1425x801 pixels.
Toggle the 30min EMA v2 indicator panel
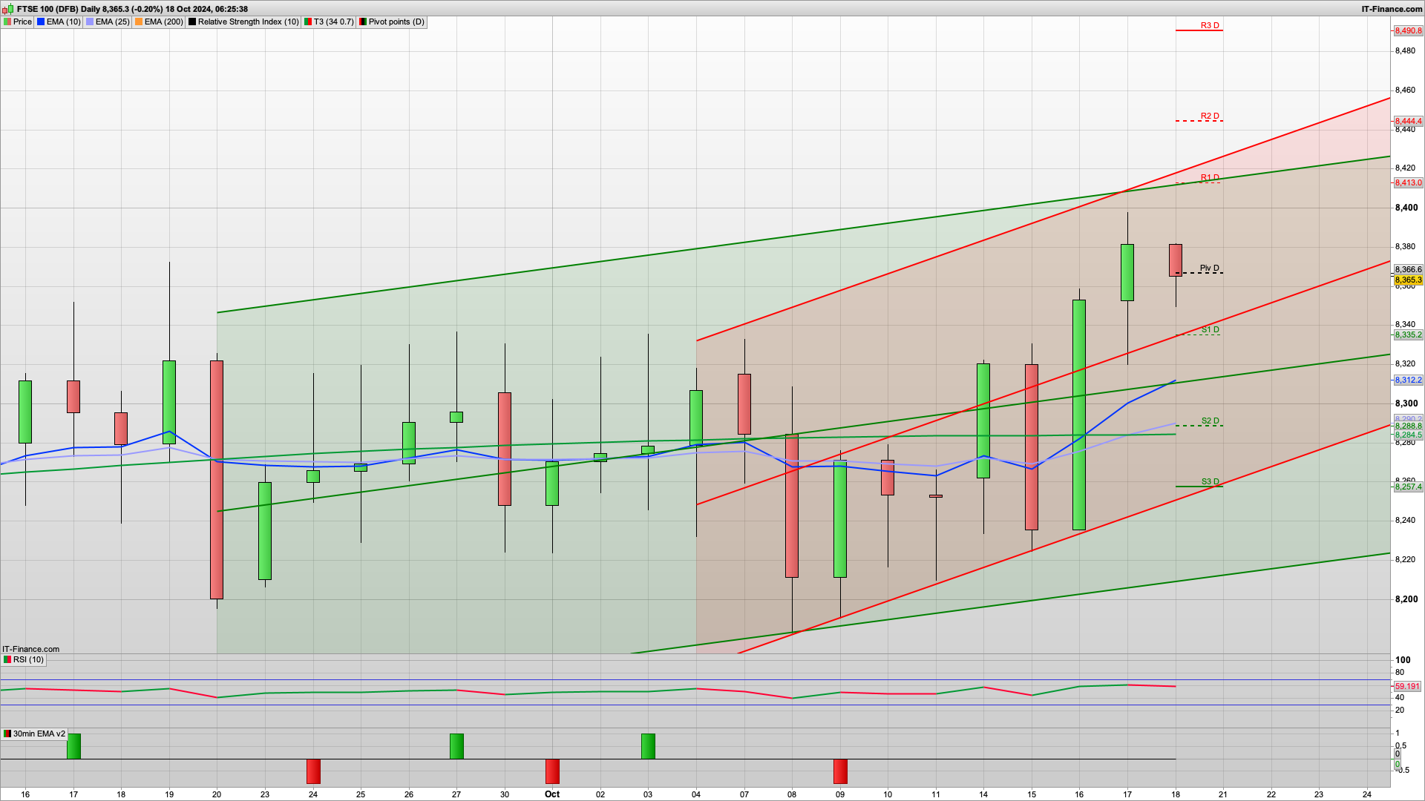[37, 734]
